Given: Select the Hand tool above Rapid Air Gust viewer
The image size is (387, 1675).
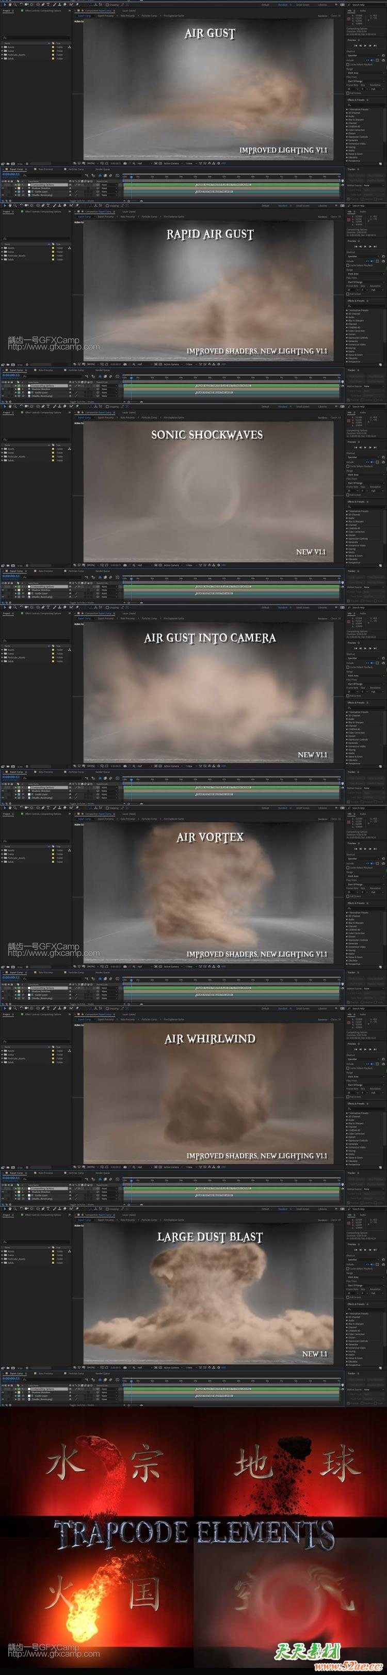Looking at the screenshot, I should tap(10, 206).
